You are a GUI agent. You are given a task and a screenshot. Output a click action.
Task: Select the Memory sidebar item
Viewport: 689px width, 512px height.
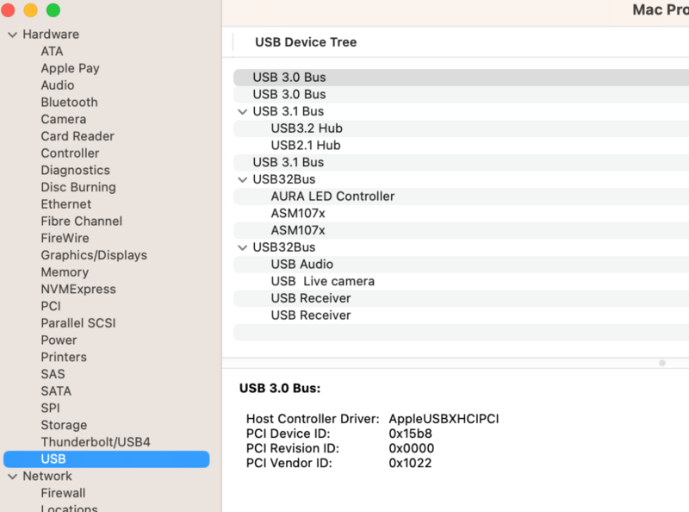(x=64, y=272)
